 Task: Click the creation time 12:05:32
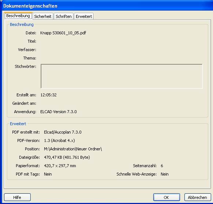[x=49, y=95]
